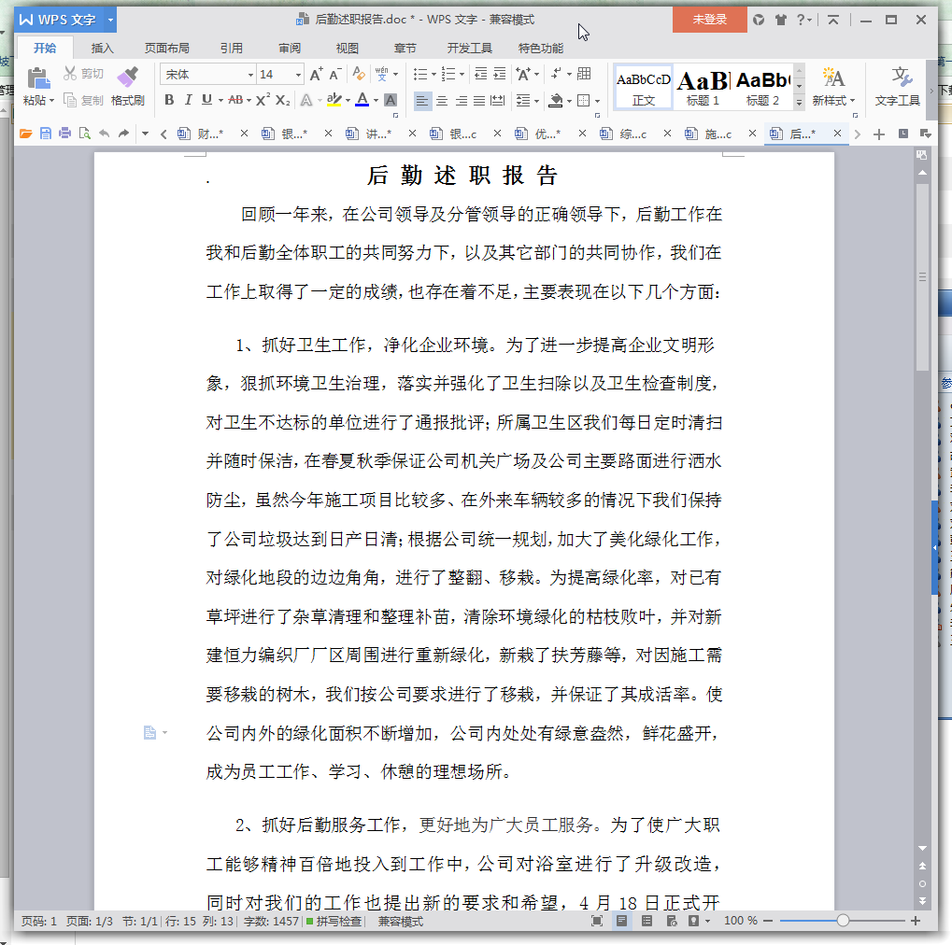Image resolution: width=952 pixels, height=945 pixels.
Task: Save the document with the floppy disk icon
Action: coord(46,134)
